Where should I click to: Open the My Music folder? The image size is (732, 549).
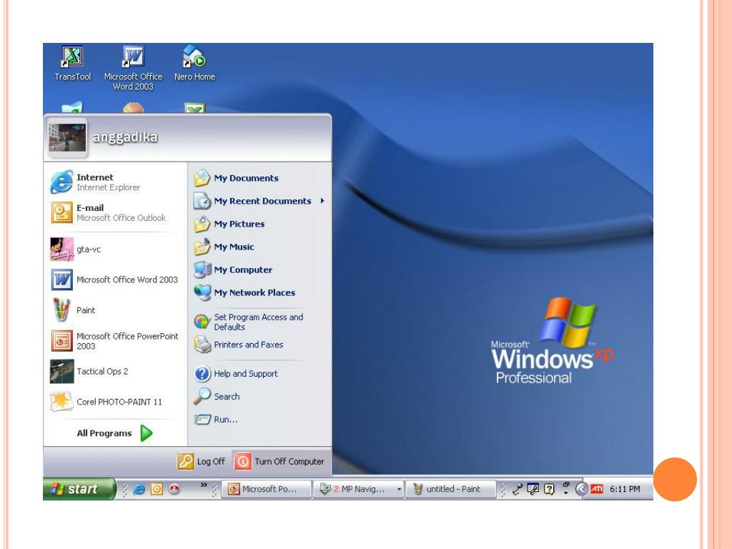(259, 247)
